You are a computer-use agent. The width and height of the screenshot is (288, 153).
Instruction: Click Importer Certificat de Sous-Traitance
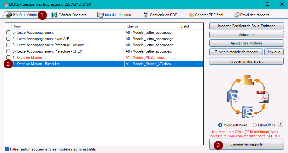click(x=246, y=26)
